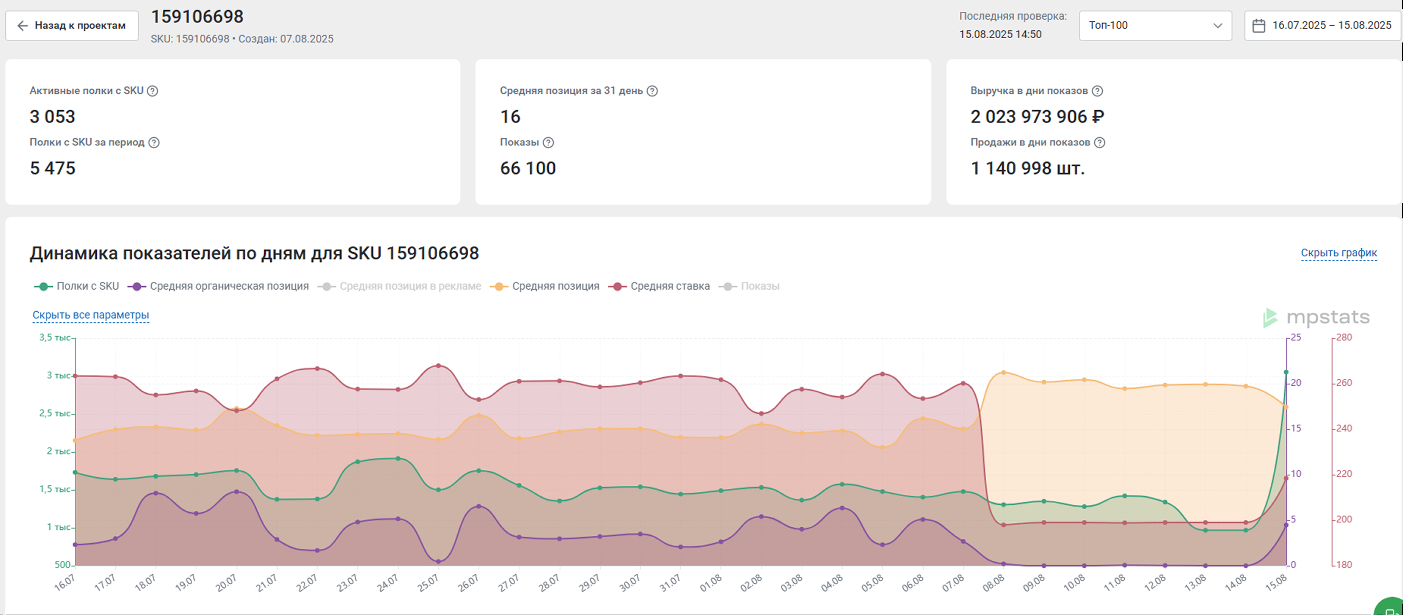Click help icon next to Активные полки с SKU
Screen dimensions: 1403x615
pos(152,91)
